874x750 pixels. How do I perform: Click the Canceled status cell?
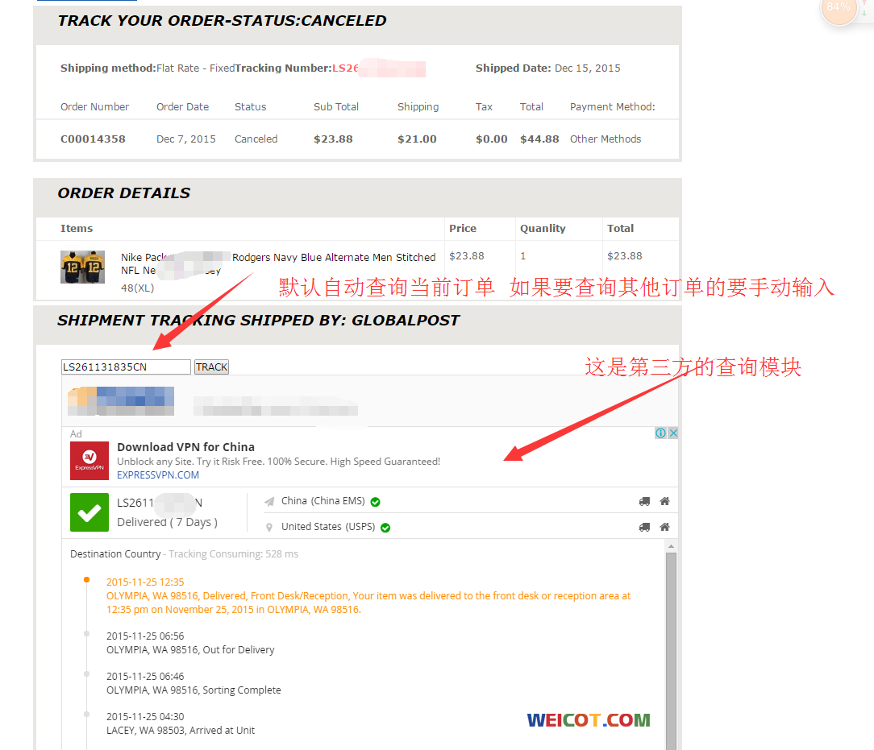tap(256, 139)
